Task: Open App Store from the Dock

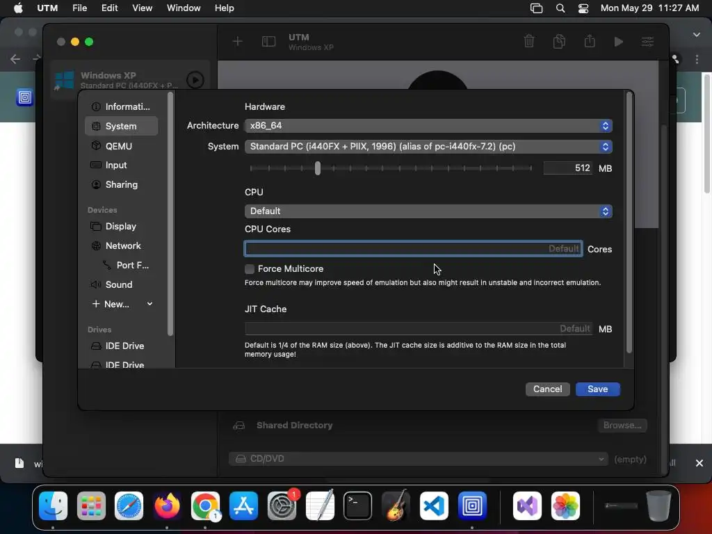Action: [243, 505]
